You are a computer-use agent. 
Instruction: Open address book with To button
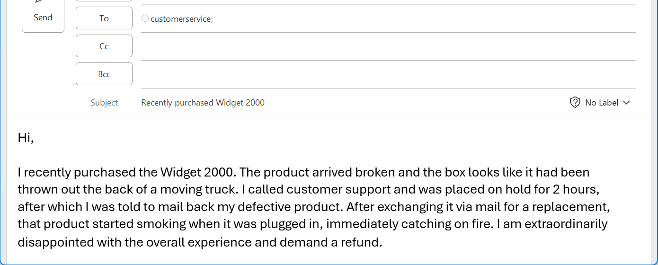tap(104, 18)
